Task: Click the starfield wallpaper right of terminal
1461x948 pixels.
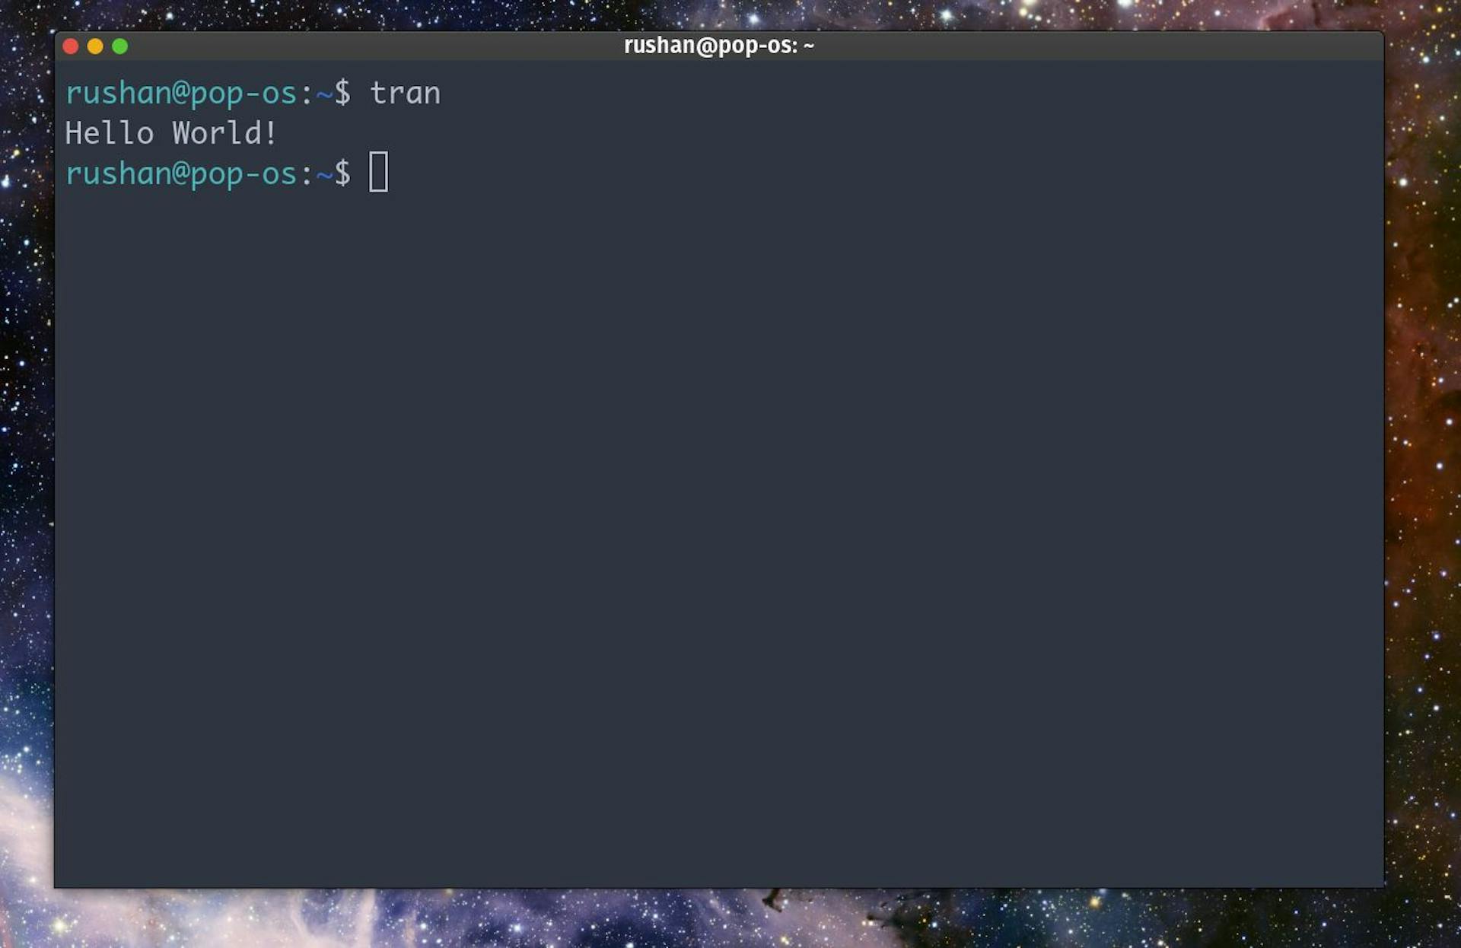Action: point(1423,472)
